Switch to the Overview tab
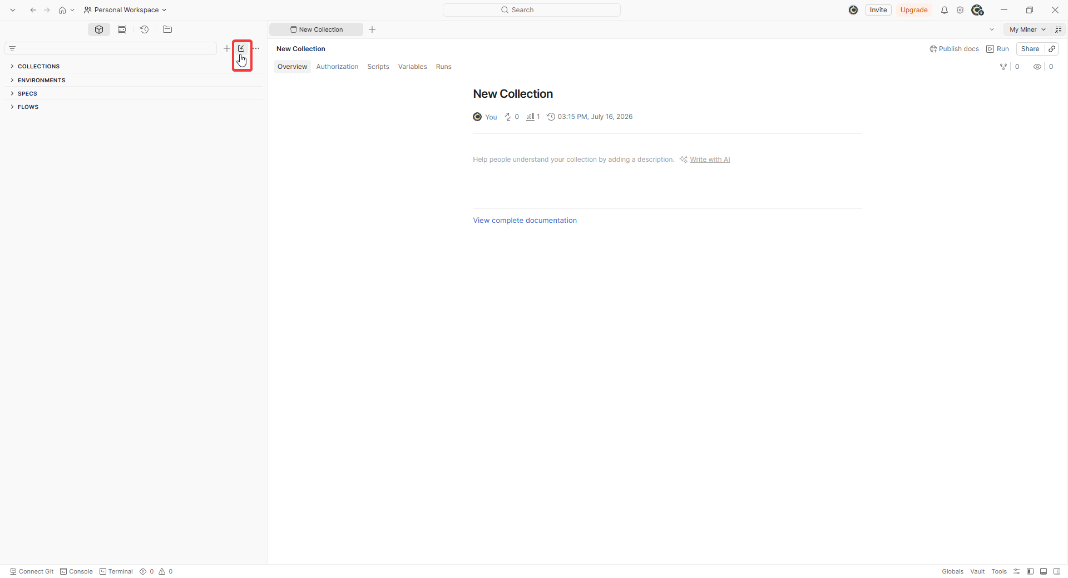This screenshot has height=578, width=1068. coord(292,67)
